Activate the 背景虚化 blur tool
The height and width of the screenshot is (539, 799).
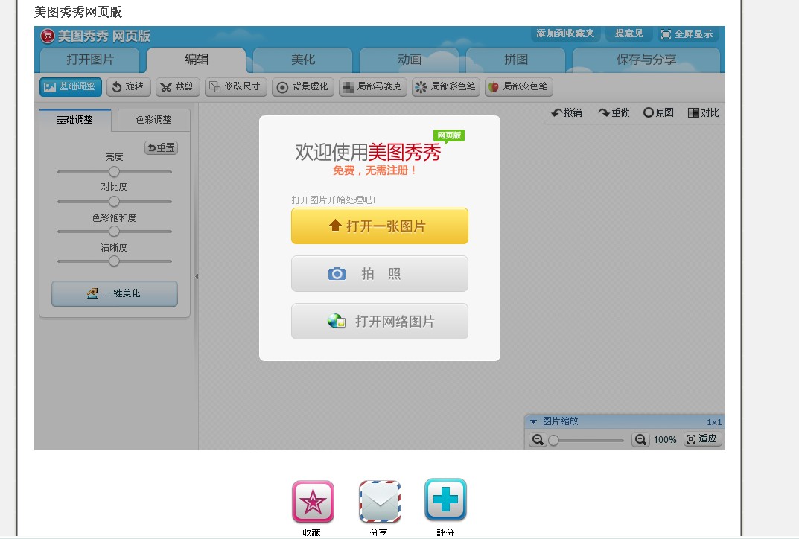pos(302,86)
